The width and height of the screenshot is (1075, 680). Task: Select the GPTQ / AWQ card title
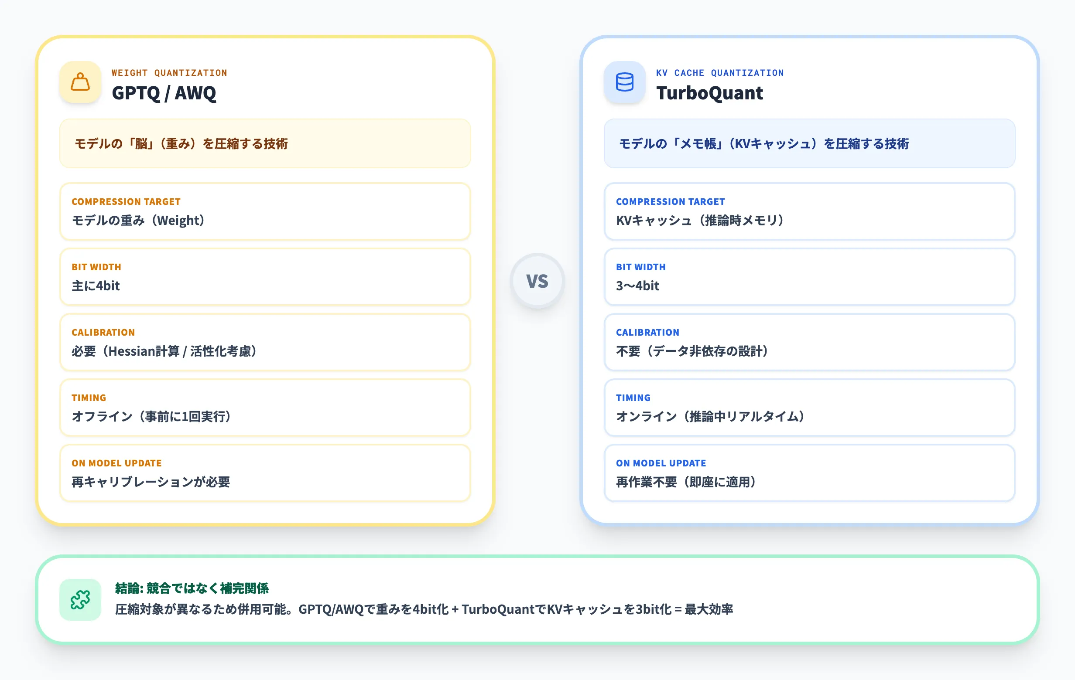(164, 94)
